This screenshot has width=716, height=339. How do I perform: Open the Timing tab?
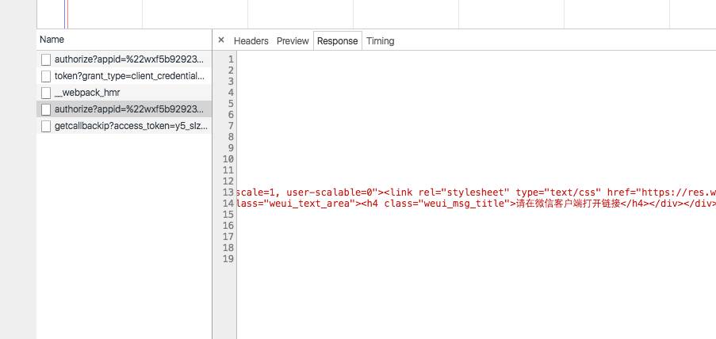point(380,41)
